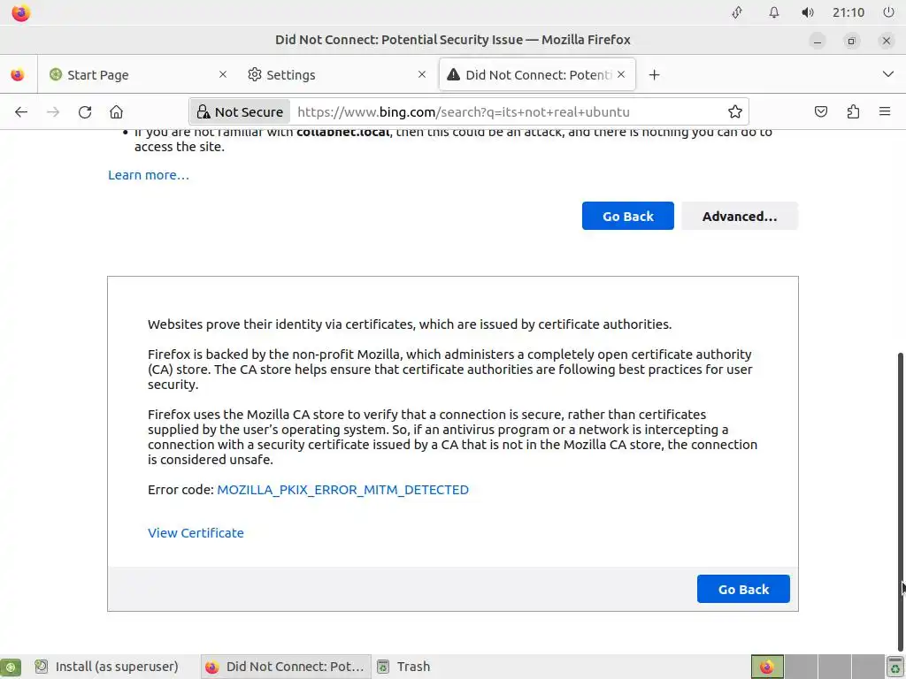Select the Did Not Connect tab
Screen dimensions: 906x679
537,75
